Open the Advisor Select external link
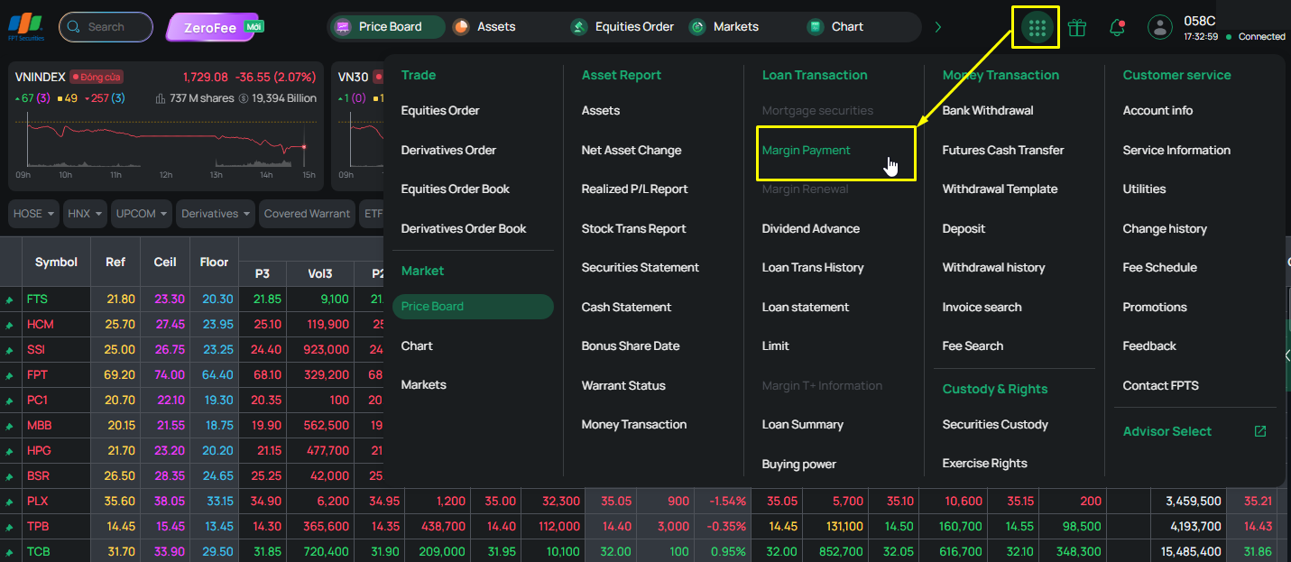 click(x=1194, y=432)
